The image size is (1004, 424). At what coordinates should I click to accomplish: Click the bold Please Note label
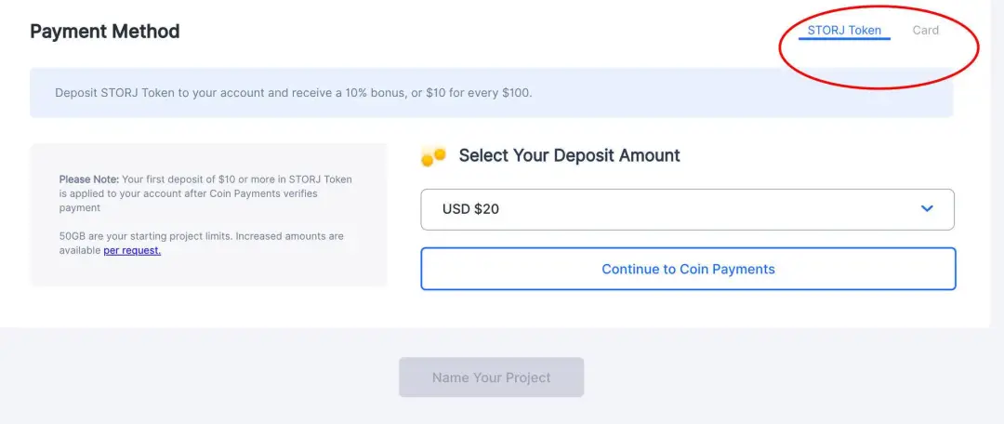(89, 179)
